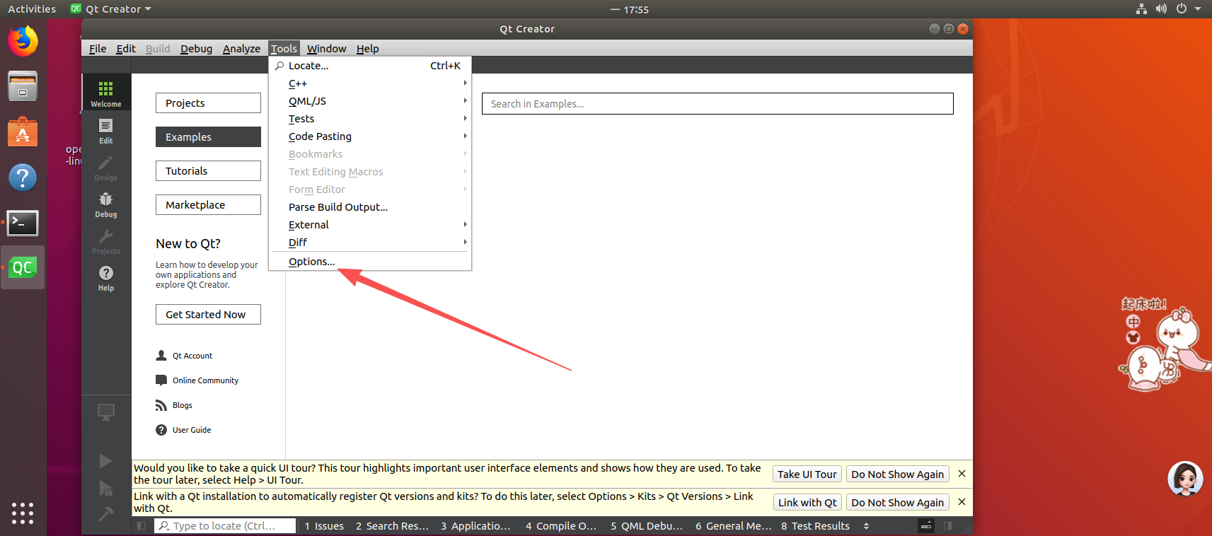Click the Examples button
The width and height of the screenshot is (1212, 536).
[208, 137]
